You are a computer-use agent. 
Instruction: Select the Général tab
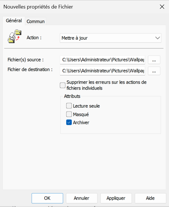14,21
